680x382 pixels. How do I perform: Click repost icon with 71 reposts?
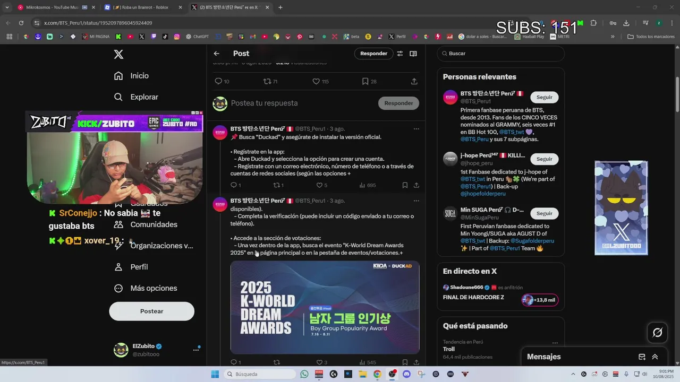pyautogui.click(x=267, y=81)
